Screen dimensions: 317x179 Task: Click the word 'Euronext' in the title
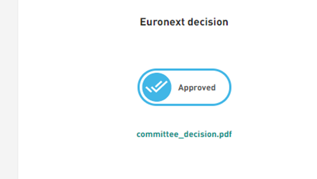coord(162,22)
